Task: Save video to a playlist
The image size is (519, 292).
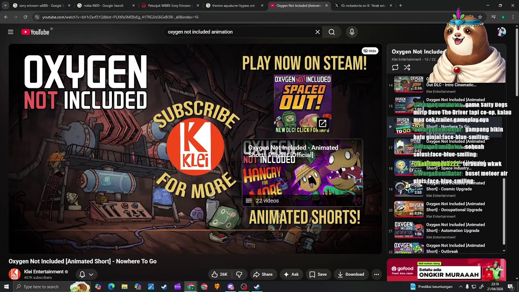Action: tap(318, 275)
